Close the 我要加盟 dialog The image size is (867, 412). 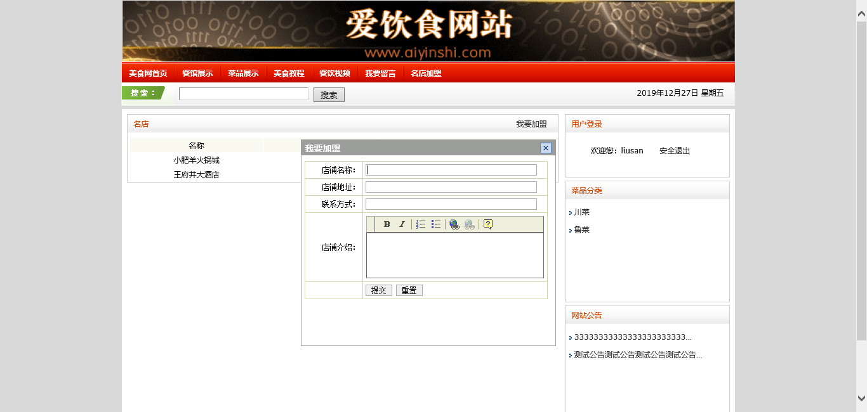[545, 148]
